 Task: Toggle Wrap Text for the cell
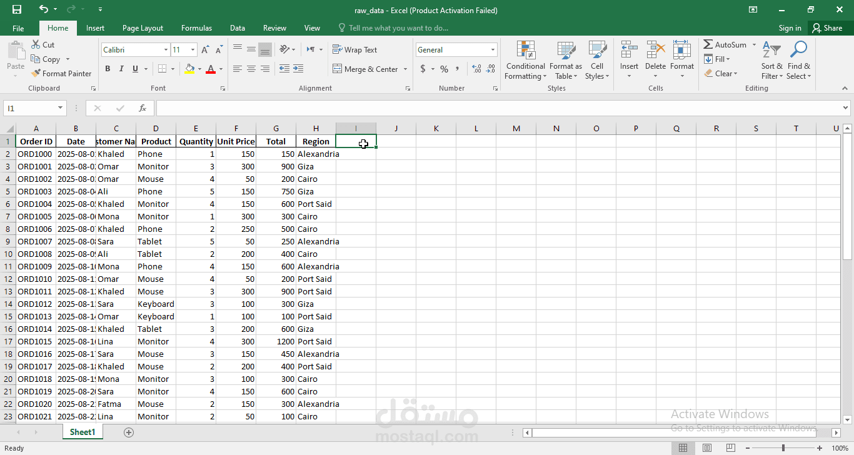click(x=354, y=50)
